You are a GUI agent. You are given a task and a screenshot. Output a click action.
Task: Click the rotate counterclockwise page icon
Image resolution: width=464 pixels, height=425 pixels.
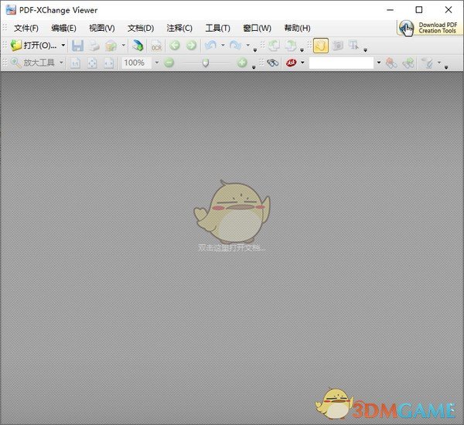click(x=274, y=46)
